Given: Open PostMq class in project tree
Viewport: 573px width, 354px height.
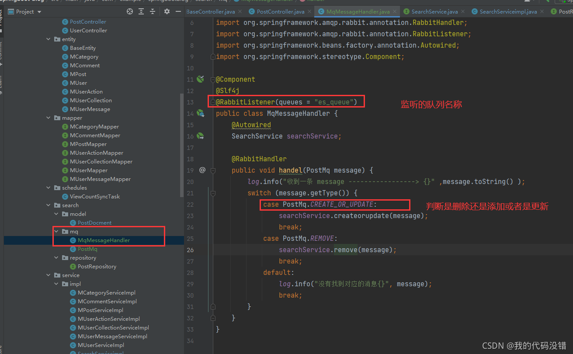Looking at the screenshot, I should pos(87,249).
